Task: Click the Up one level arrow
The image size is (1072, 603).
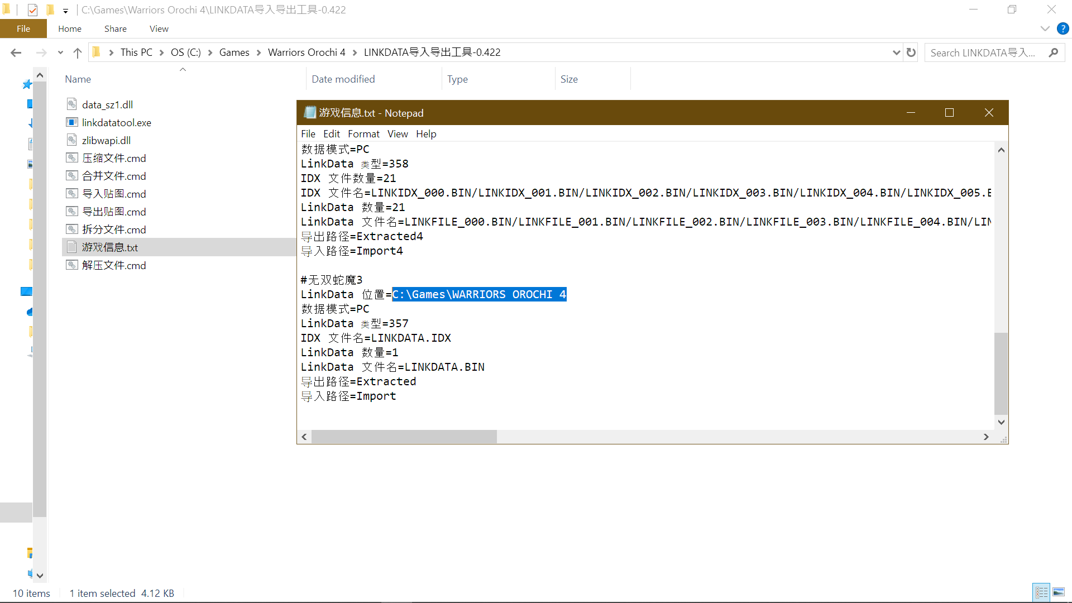Action: 78,52
